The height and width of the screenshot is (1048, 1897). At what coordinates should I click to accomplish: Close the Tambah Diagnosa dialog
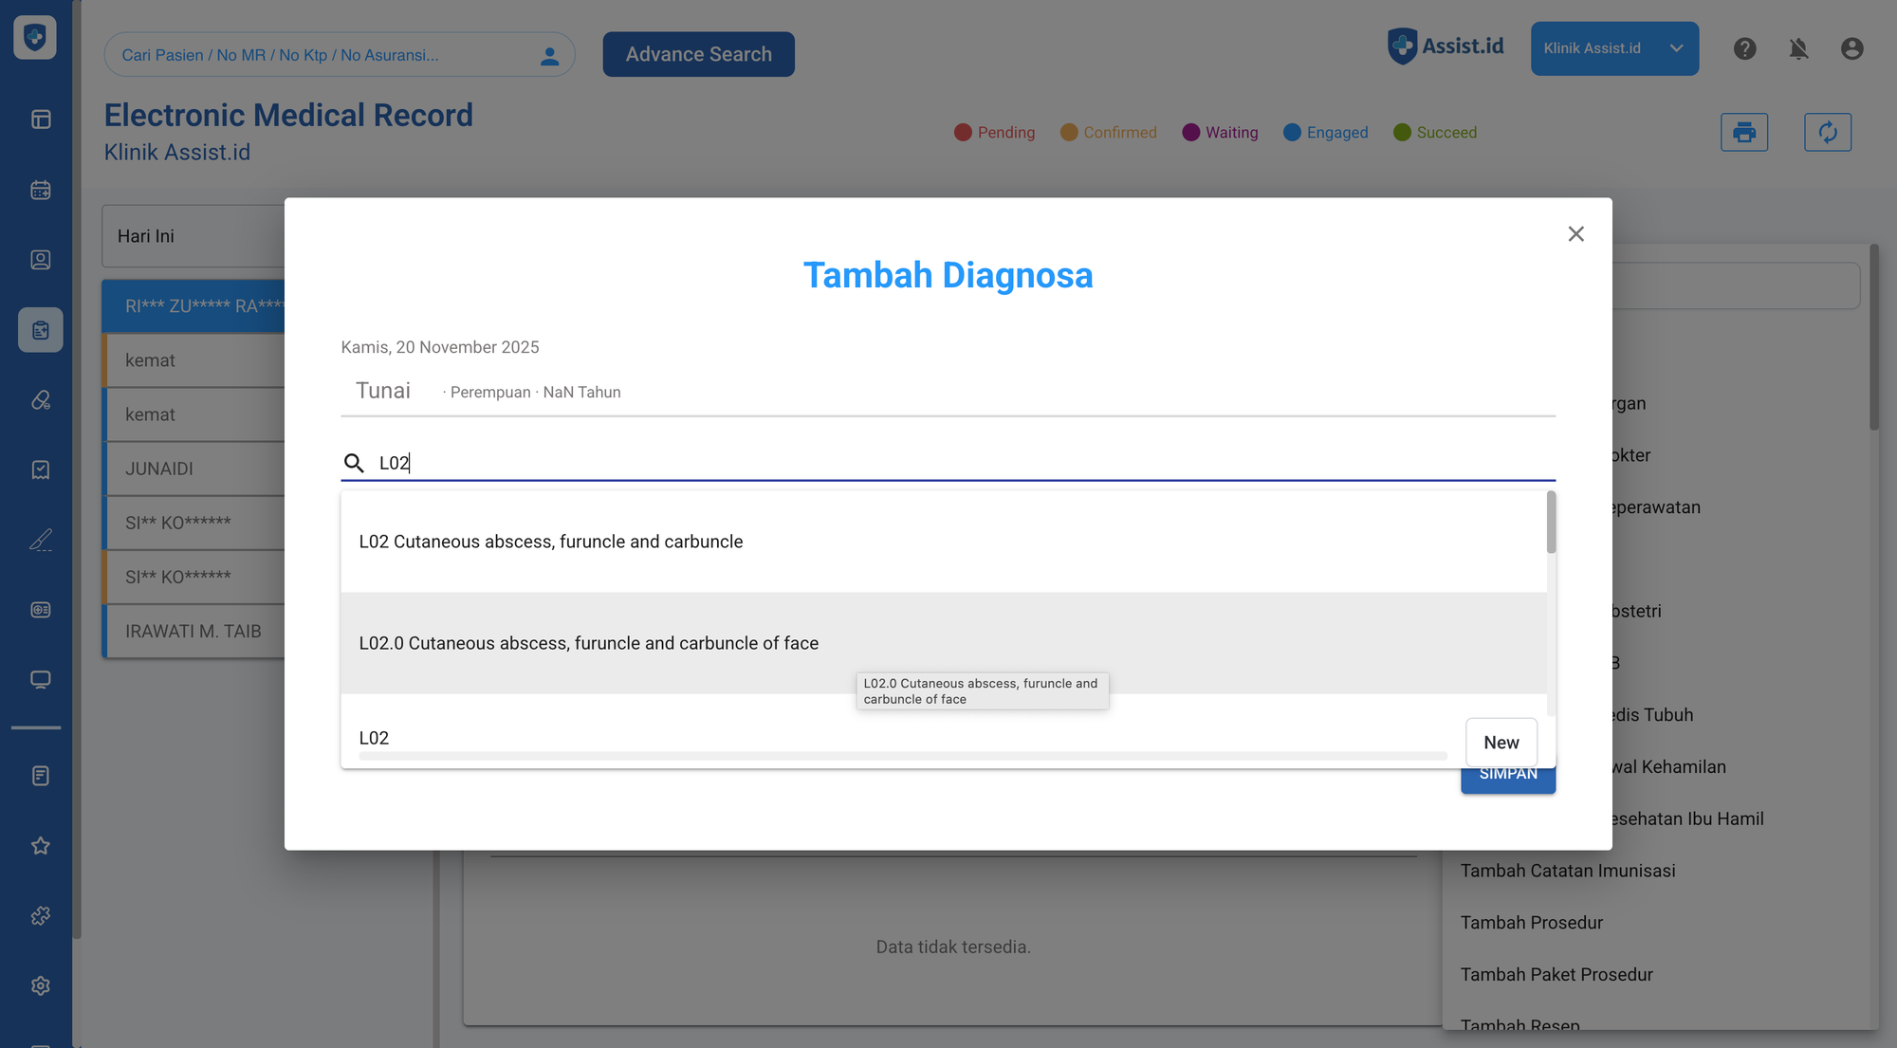[x=1575, y=234]
